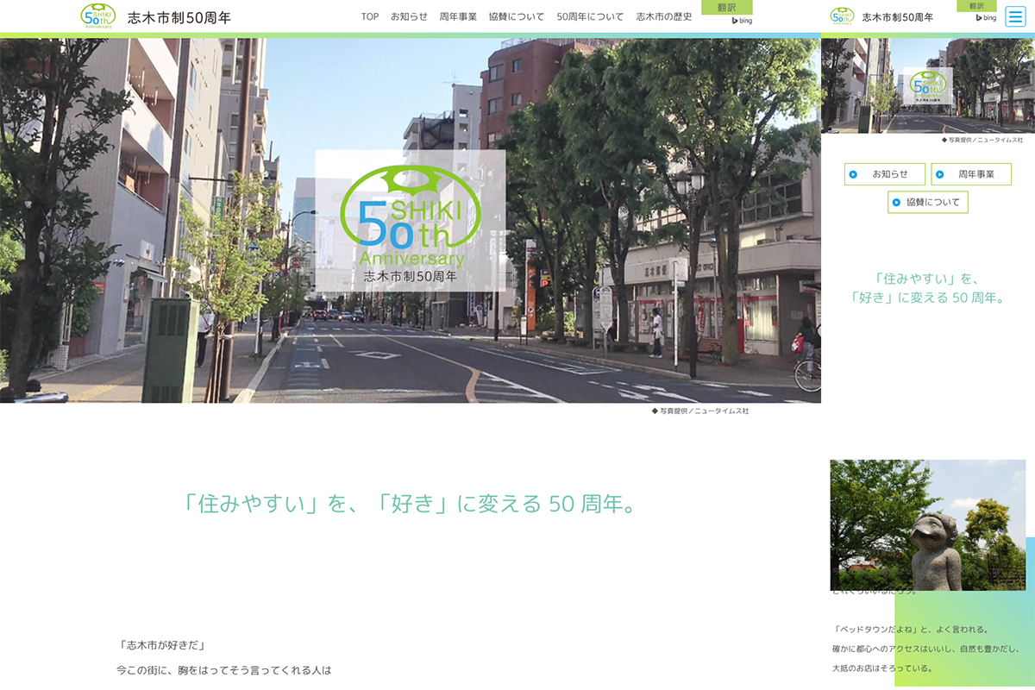Click blue arrow icon in 協賛について button
The height and width of the screenshot is (690, 1035).
tap(896, 203)
